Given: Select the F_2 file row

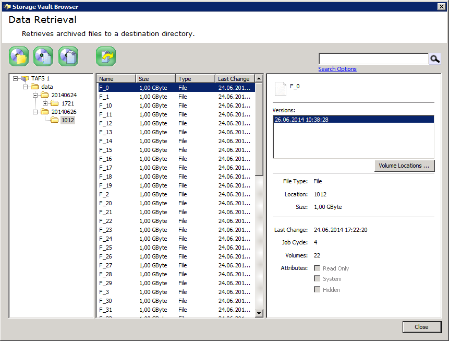Looking at the screenshot, I should pos(176,194).
